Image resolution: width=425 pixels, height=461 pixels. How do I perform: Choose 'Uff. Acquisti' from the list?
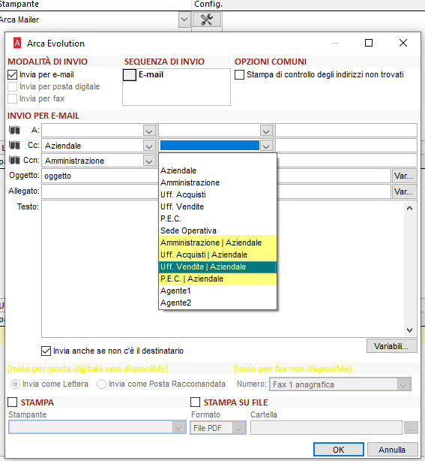click(x=217, y=194)
